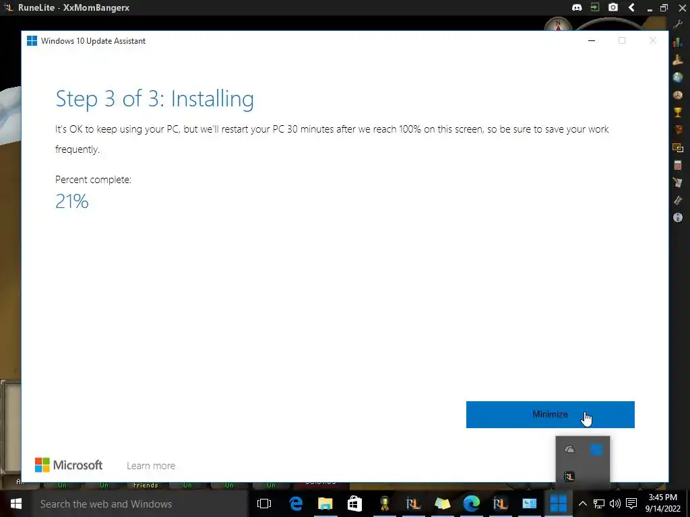This screenshot has height=517, width=690.
Task: Follow the Learn more link
Action: click(x=151, y=466)
